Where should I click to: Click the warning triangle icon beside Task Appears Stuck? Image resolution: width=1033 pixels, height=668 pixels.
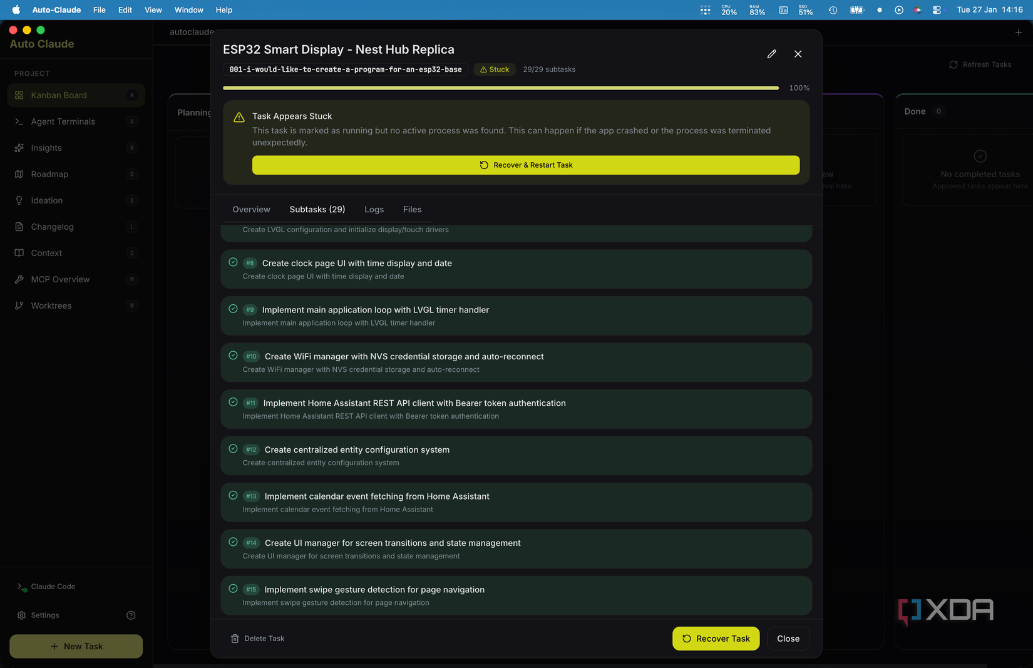pyautogui.click(x=239, y=117)
